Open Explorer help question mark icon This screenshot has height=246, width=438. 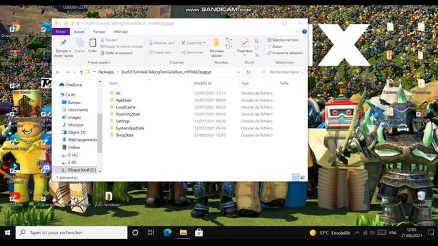305,32
